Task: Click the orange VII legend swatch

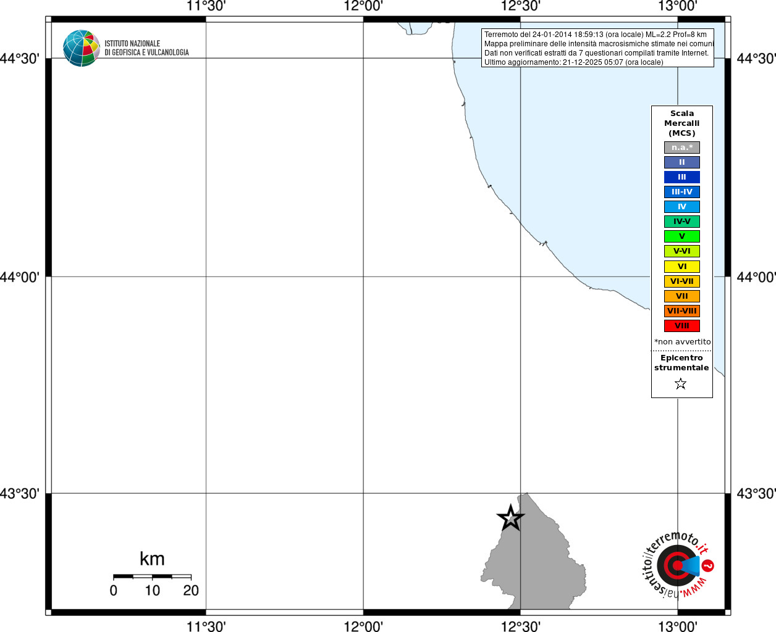Action: point(682,296)
